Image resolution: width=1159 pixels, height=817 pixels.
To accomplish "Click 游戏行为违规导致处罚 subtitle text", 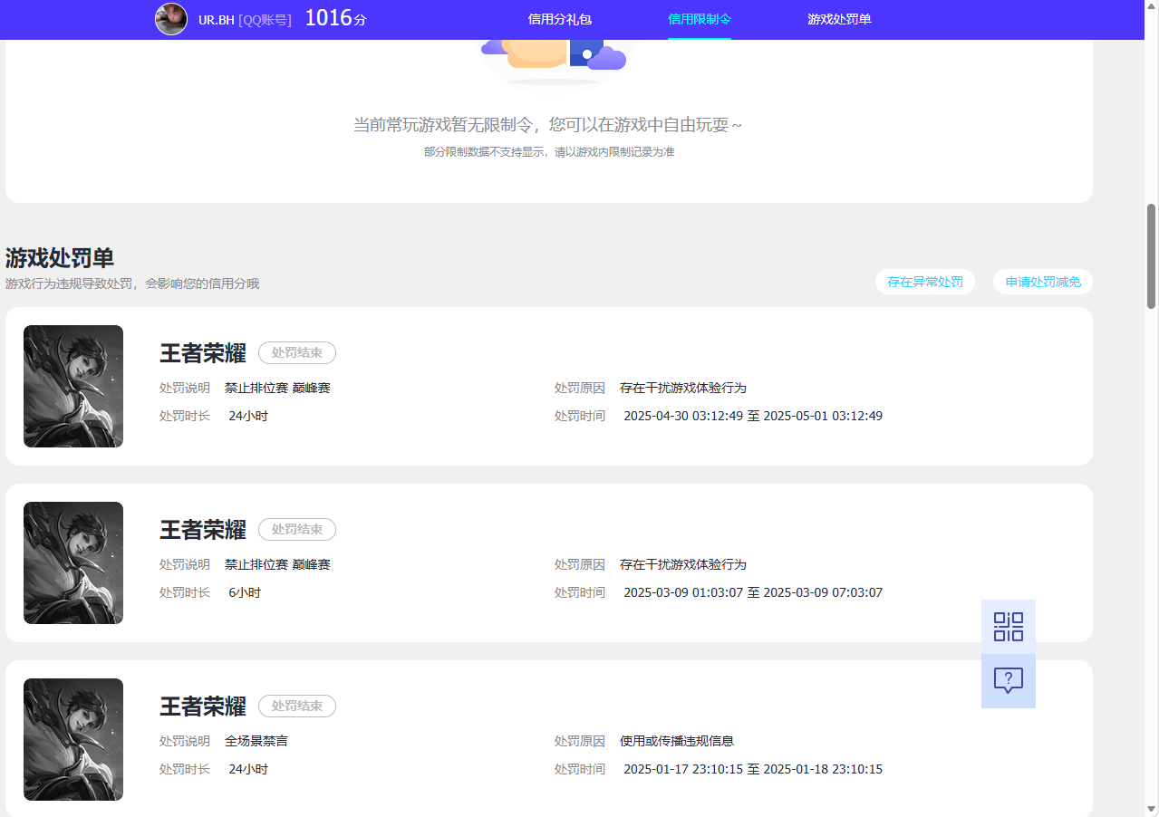I will pyautogui.click(x=132, y=284).
